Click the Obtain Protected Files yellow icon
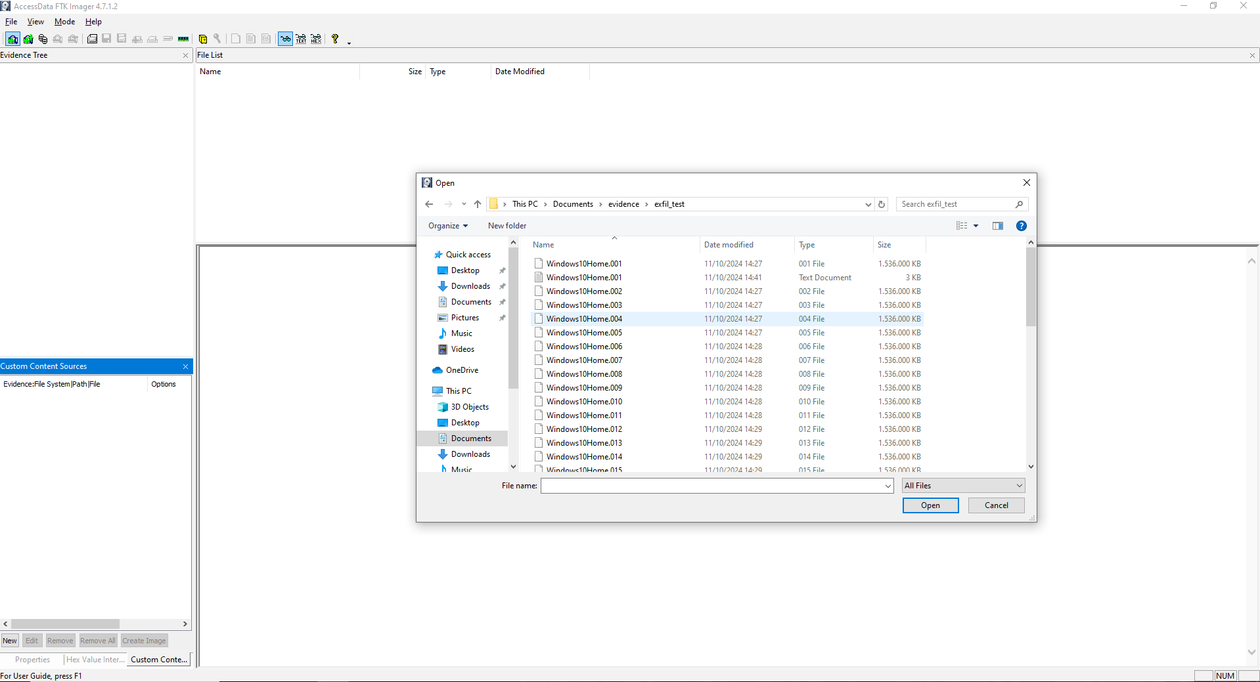1260x682 pixels. tap(203, 39)
